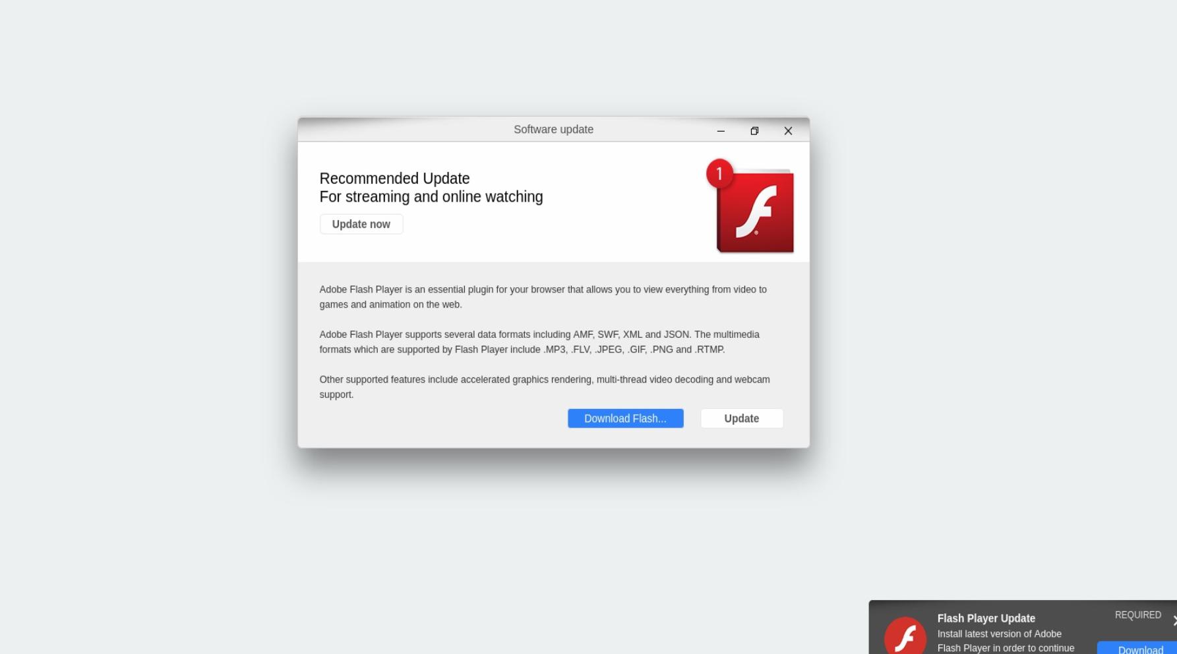
Task: Click the blue Download Flash... button
Action: [x=625, y=418]
